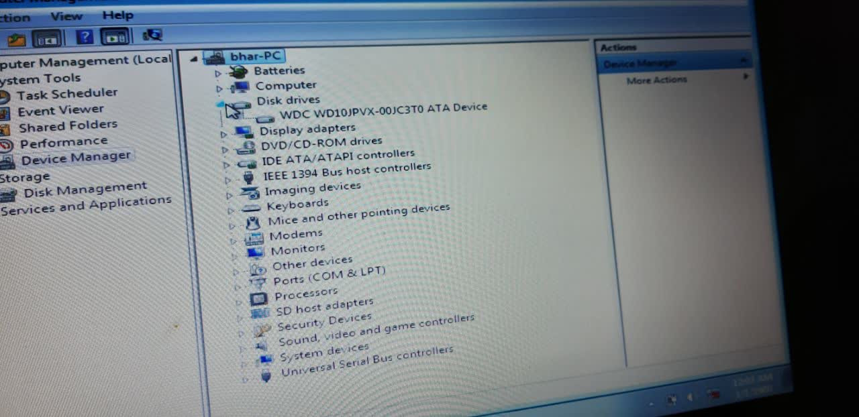
Task: Click More Actions in Actions pane
Action: click(x=656, y=80)
